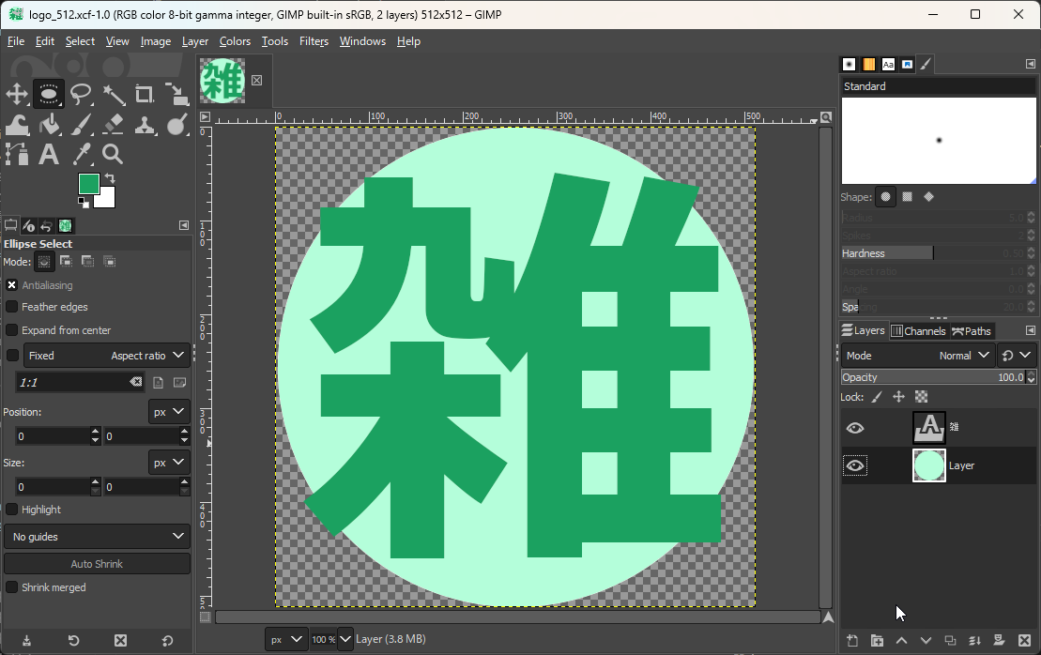Enable the Feather edges option
The width and height of the screenshot is (1041, 655).
click(11, 307)
